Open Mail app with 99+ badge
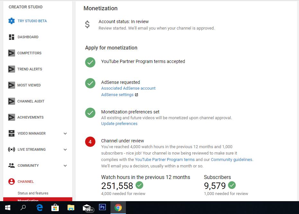 88,208
